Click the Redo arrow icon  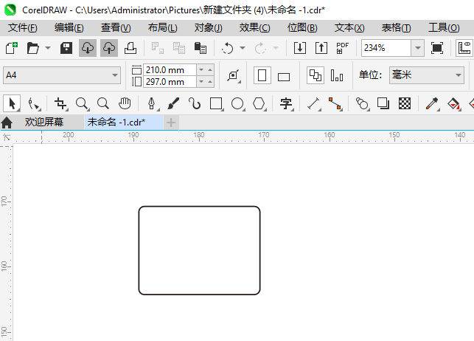[260, 48]
